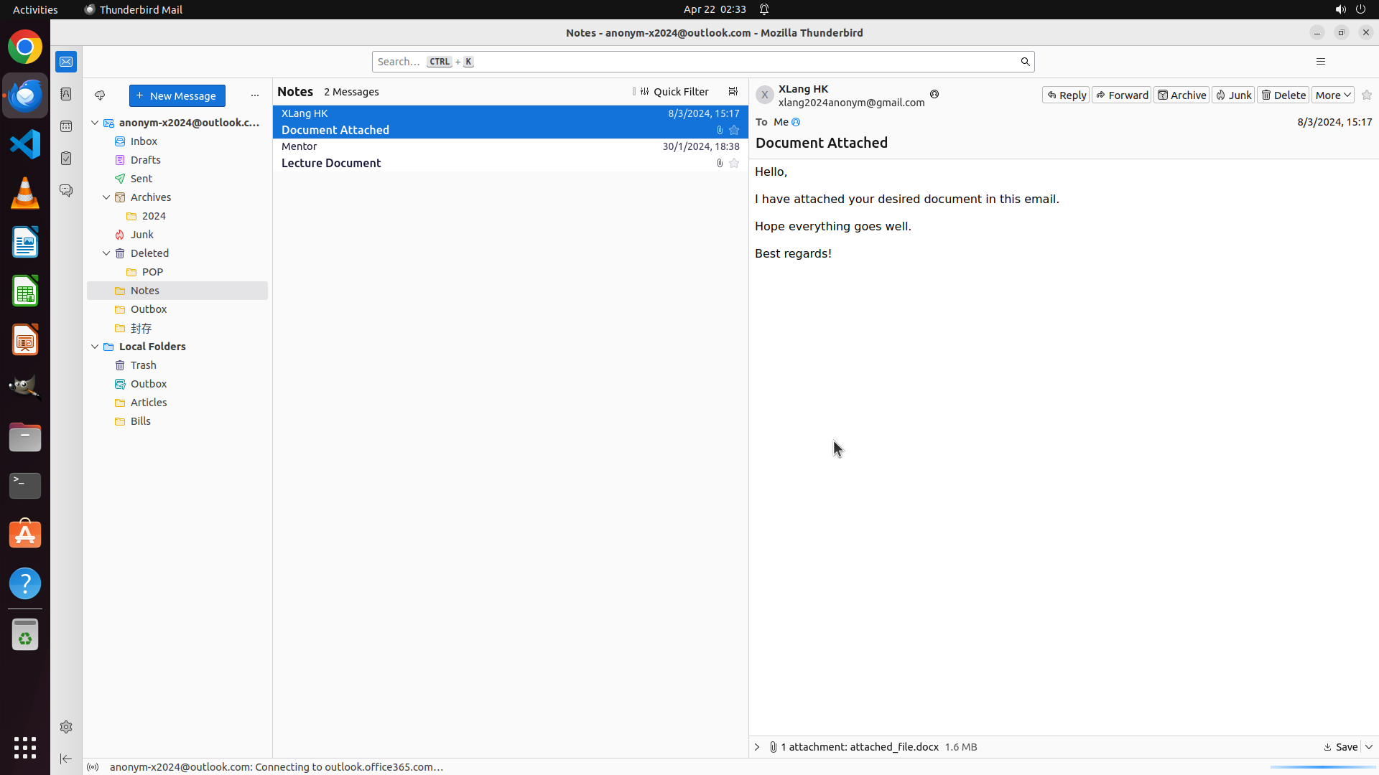
Task: Toggle star on Document Attached message
Action: tap(734, 131)
